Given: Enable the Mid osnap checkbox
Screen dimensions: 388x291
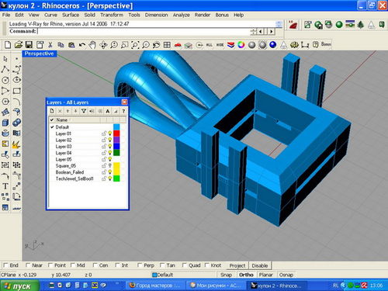Looking at the screenshot, I should (x=73, y=265).
